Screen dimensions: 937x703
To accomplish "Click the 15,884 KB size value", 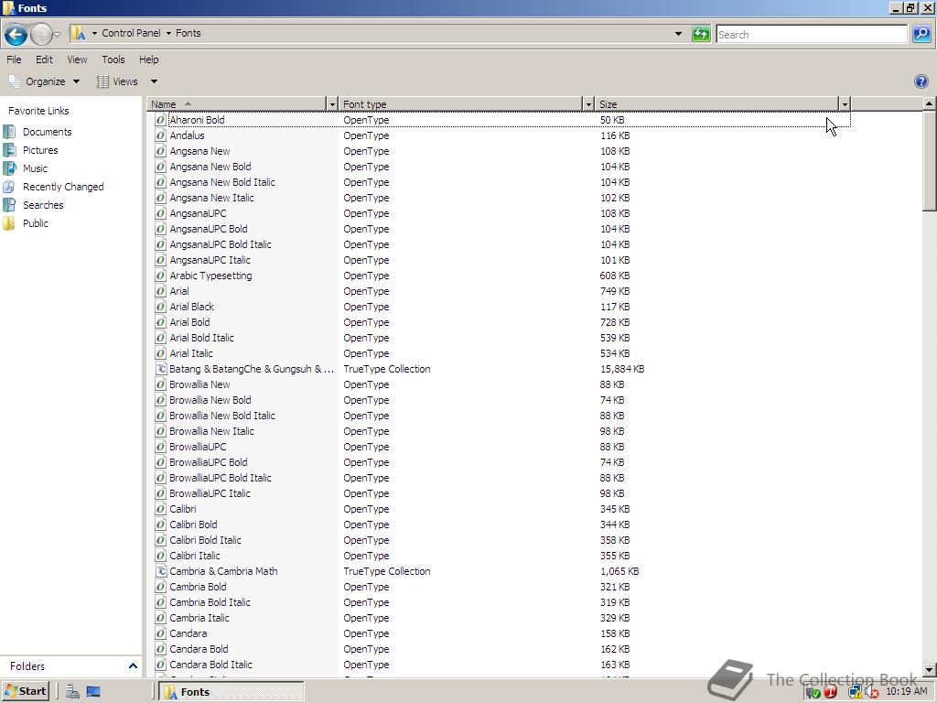I will (x=622, y=369).
